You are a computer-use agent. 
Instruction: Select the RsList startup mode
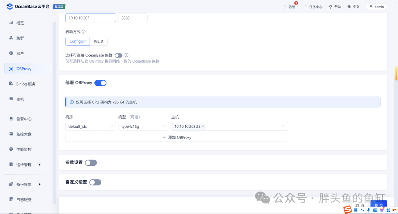(x=99, y=41)
